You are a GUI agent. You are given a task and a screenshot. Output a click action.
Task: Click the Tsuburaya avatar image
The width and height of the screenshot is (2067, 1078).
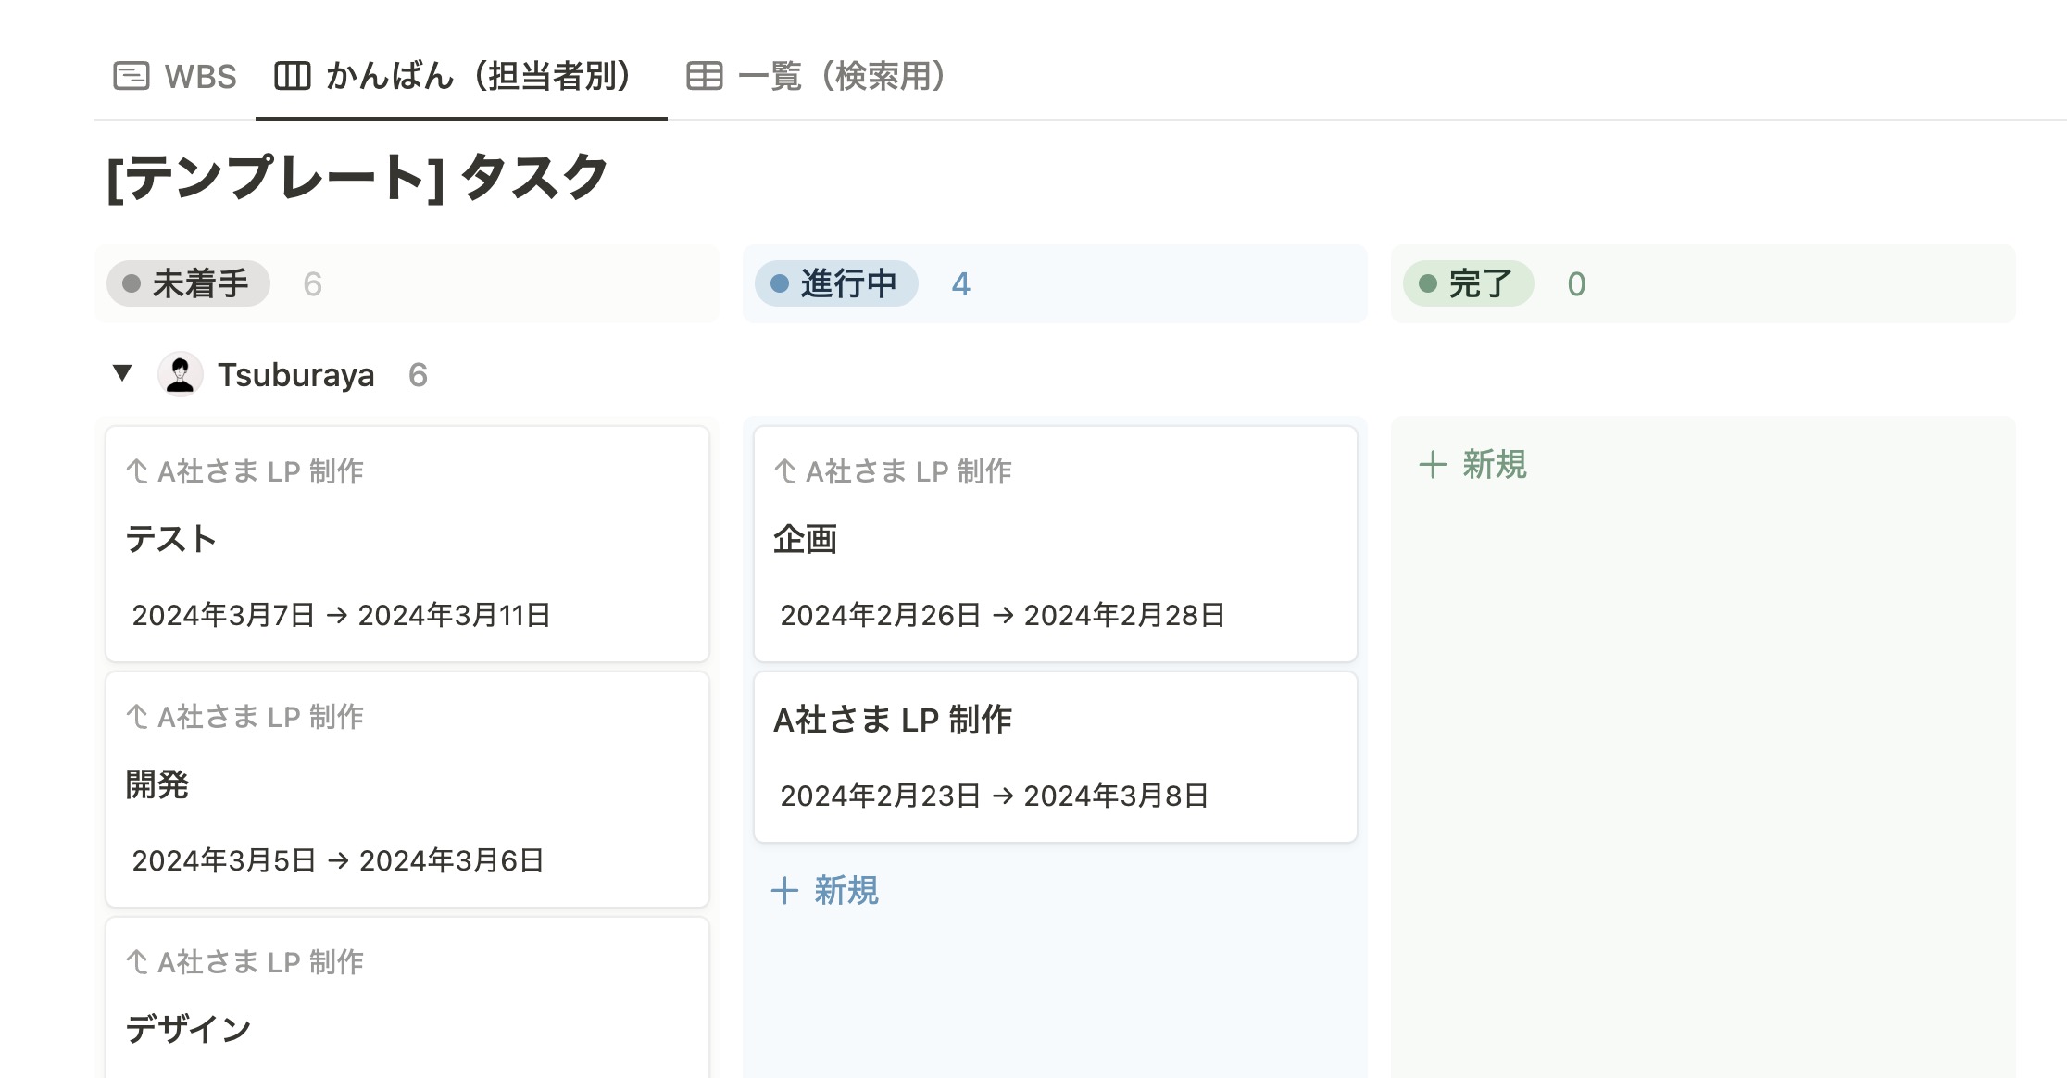(180, 374)
